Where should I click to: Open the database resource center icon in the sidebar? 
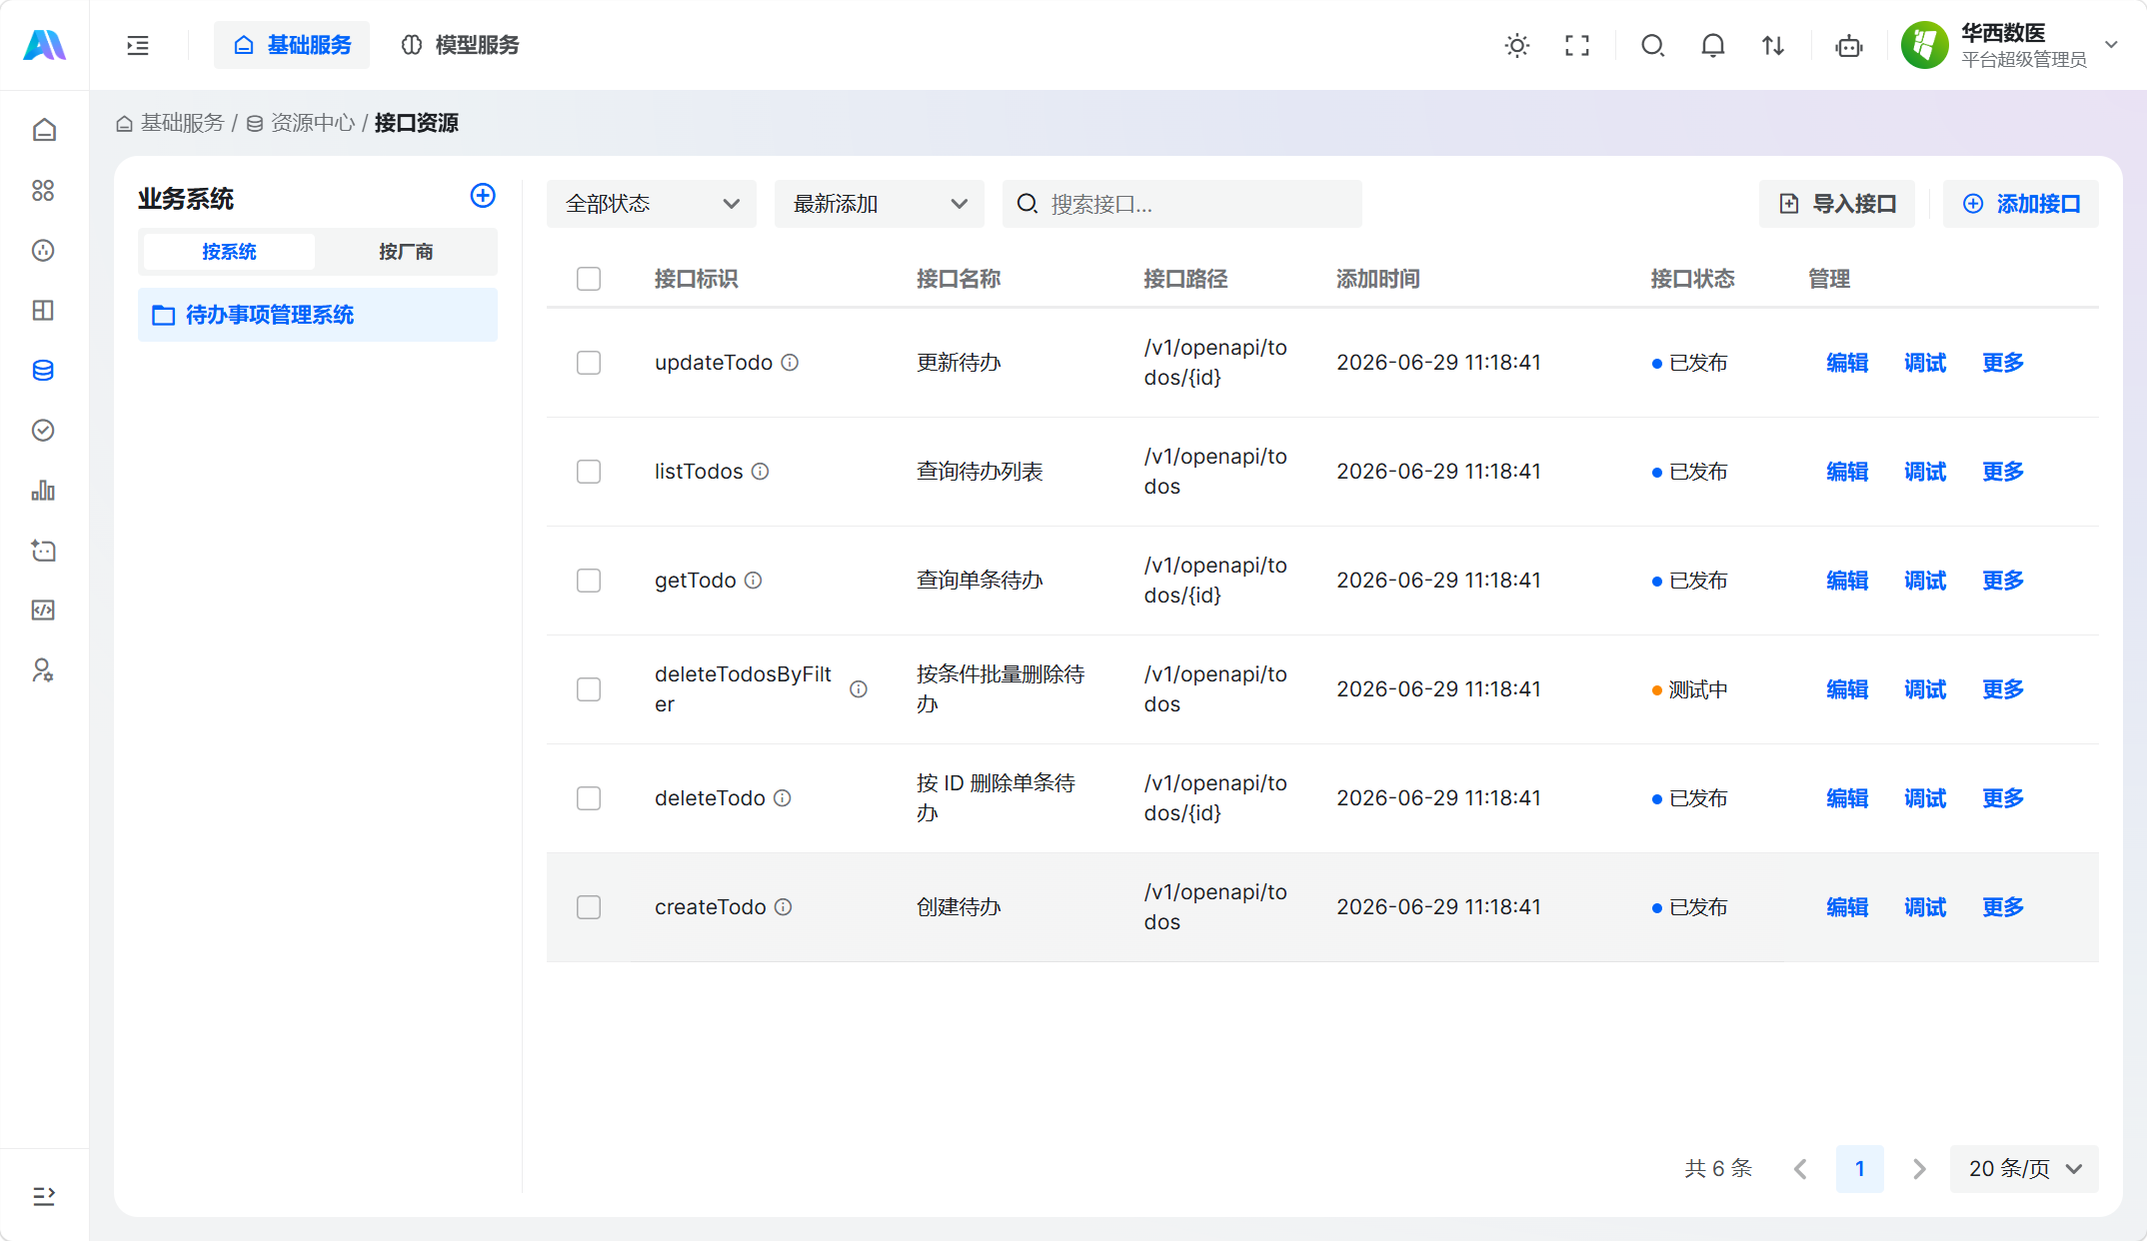pyautogui.click(x=43, y=370)
